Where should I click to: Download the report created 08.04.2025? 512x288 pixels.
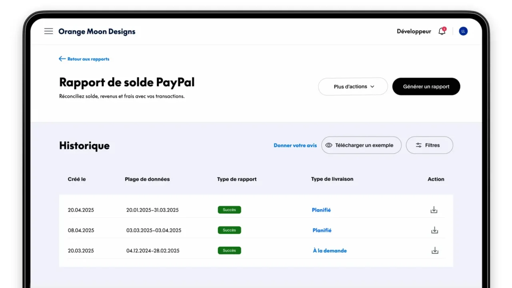[x=435, y=230]
